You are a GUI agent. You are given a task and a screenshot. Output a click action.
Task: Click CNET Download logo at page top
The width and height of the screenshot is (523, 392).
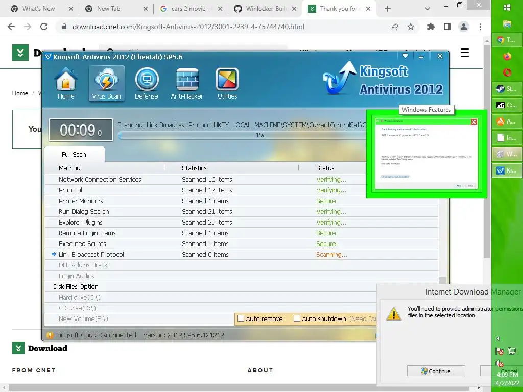20,53
